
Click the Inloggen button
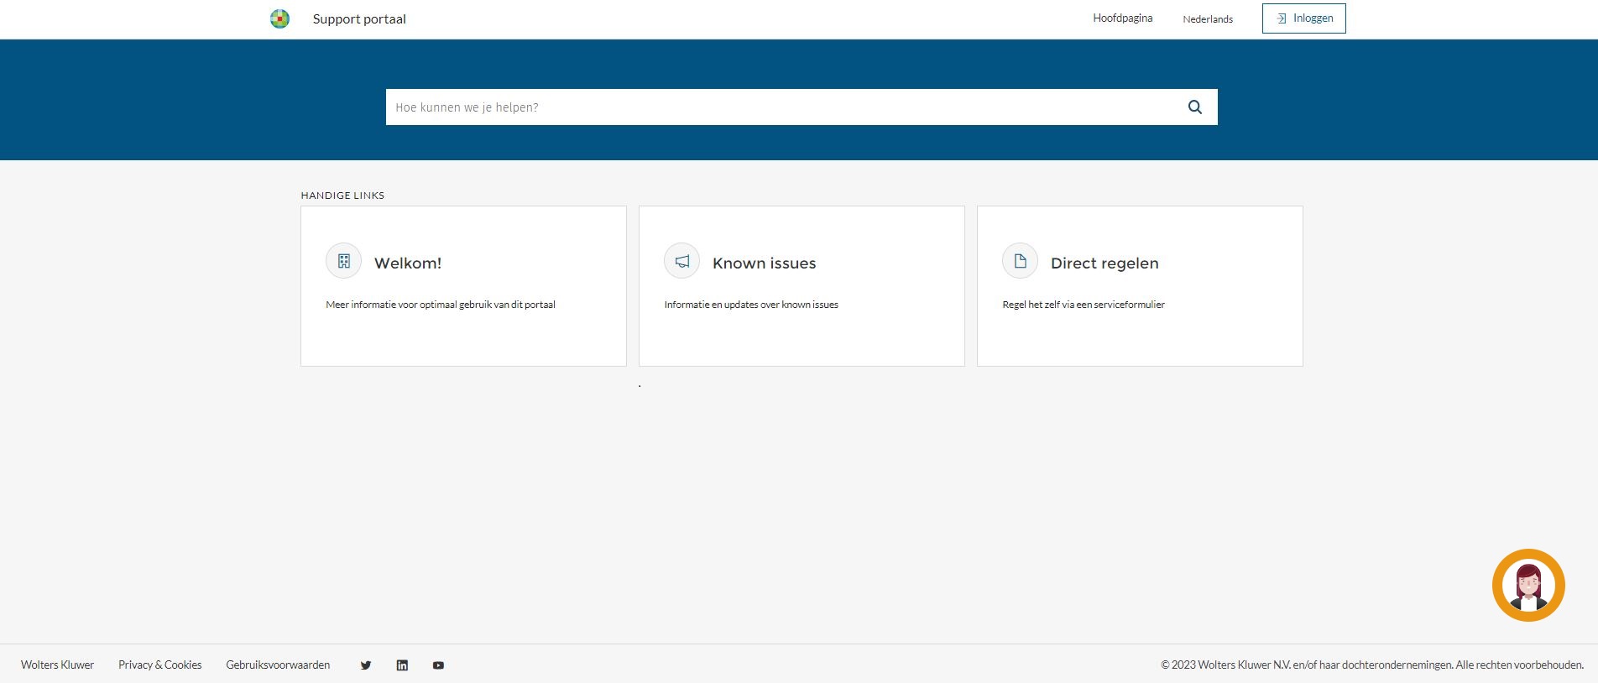1304,18
